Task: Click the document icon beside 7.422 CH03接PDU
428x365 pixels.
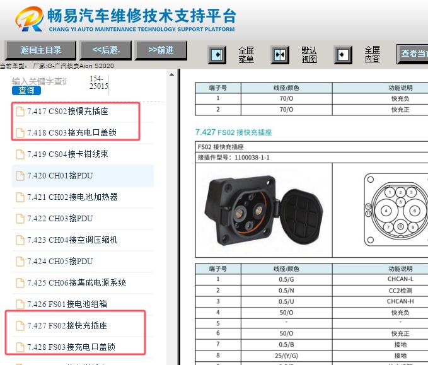Action: point(20,219)
